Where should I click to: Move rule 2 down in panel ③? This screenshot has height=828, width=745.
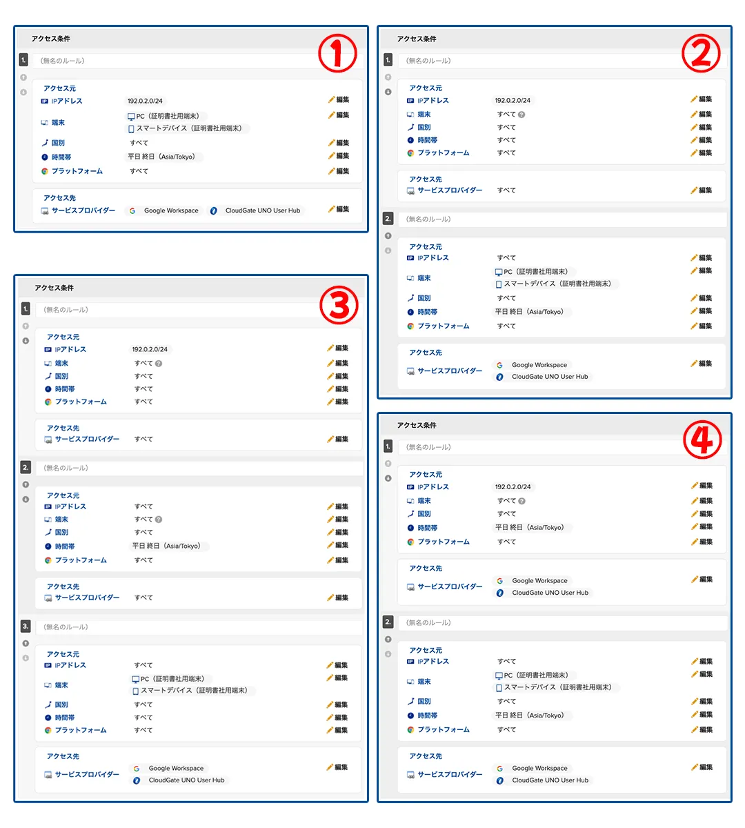(x=26, y=499)
